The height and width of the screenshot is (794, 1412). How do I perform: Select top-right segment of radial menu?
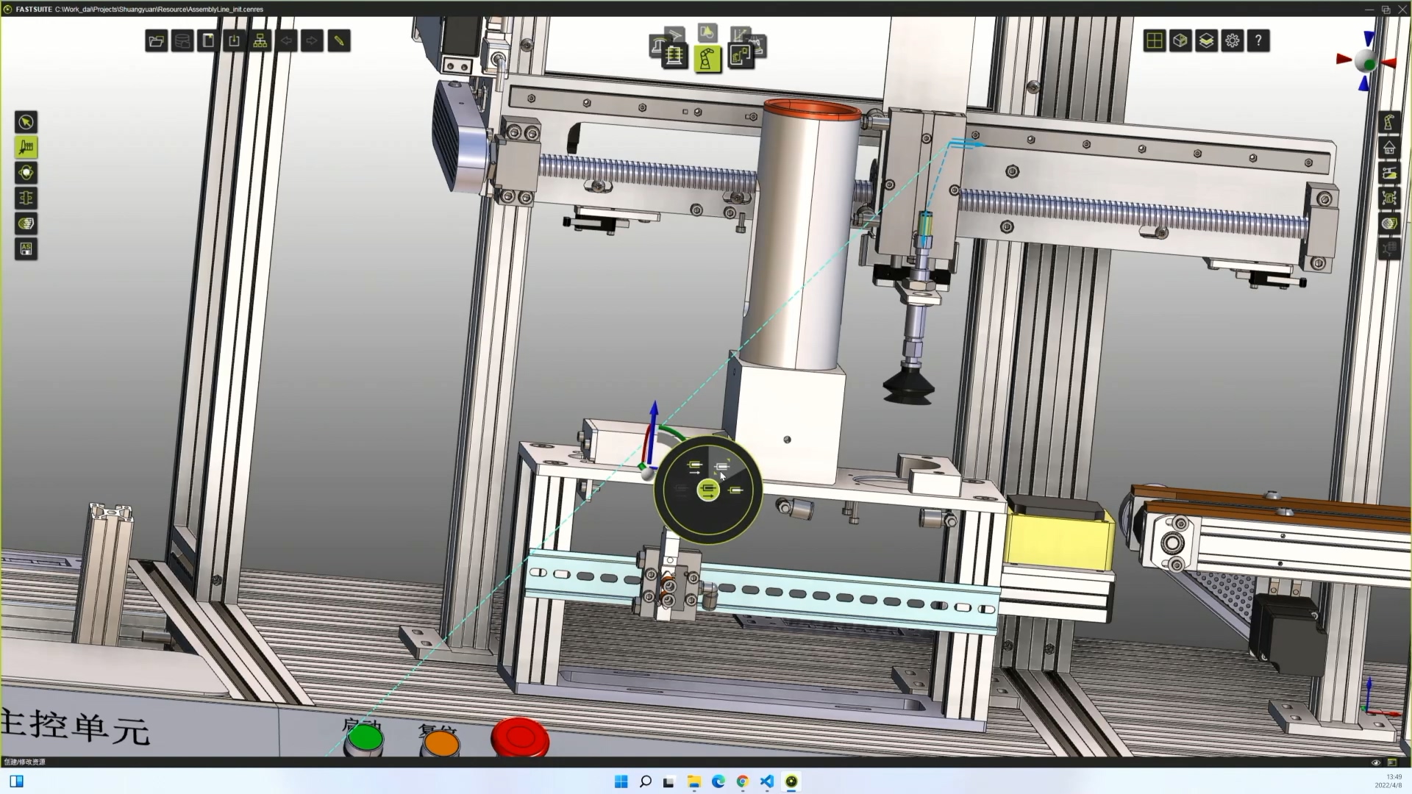coord(723,466)
